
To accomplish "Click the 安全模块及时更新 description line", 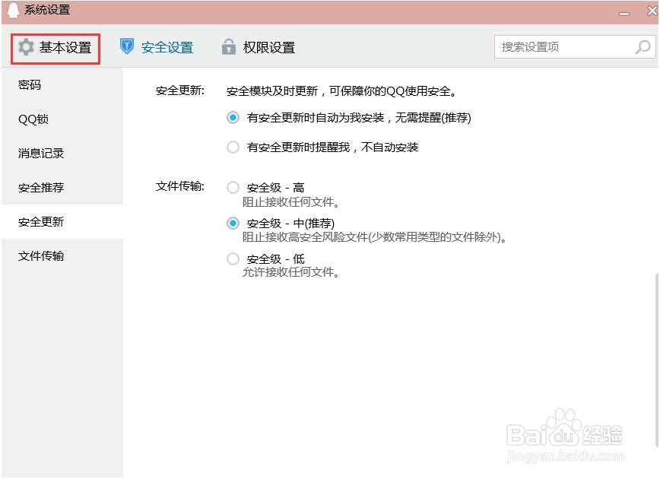I will [x=341, y=91].
